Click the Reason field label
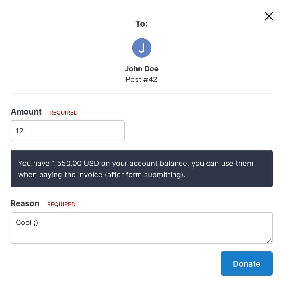 [x=25, y=203]
